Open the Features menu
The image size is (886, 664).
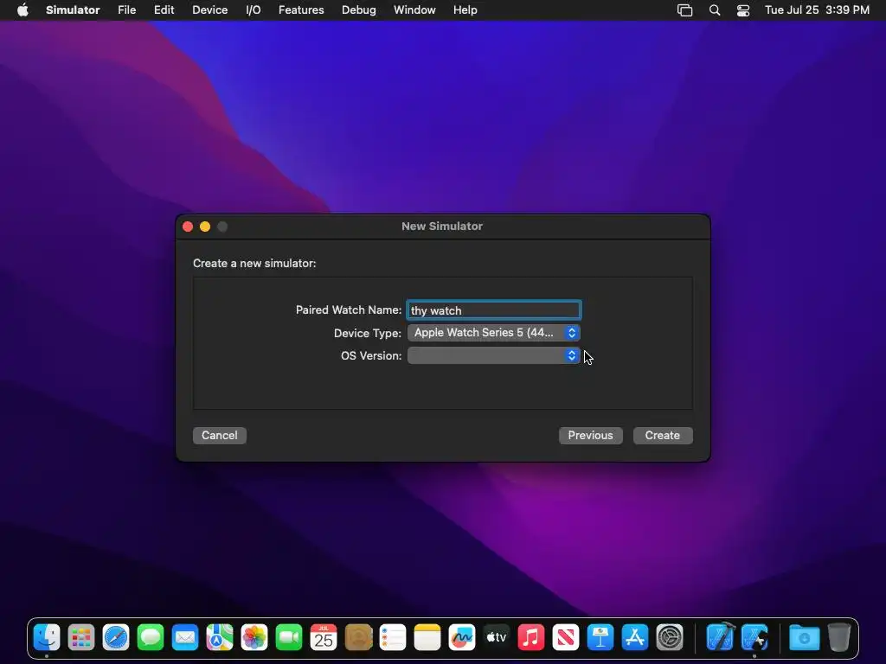point(301,10)
